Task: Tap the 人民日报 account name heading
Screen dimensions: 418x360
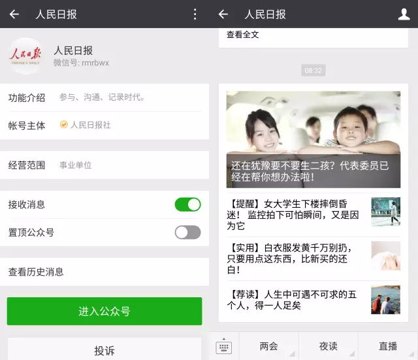Action: 73,50
